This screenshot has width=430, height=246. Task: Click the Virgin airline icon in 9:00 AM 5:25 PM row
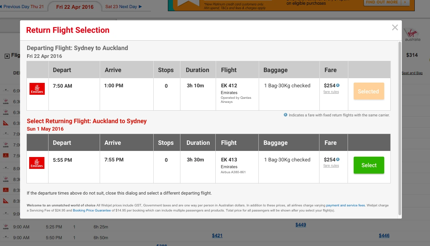[x=5, y=226]
